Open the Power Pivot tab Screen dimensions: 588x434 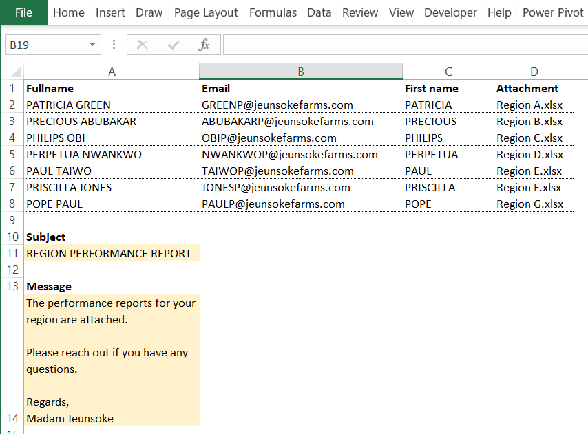click(x=553, y=12)
